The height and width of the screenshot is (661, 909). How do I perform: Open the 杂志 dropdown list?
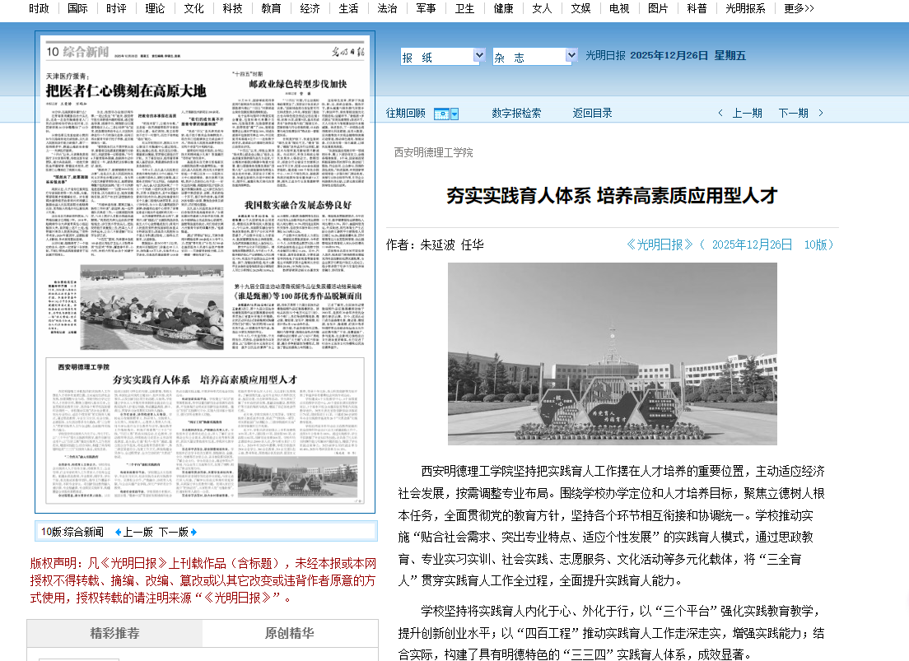coord(571,56)
